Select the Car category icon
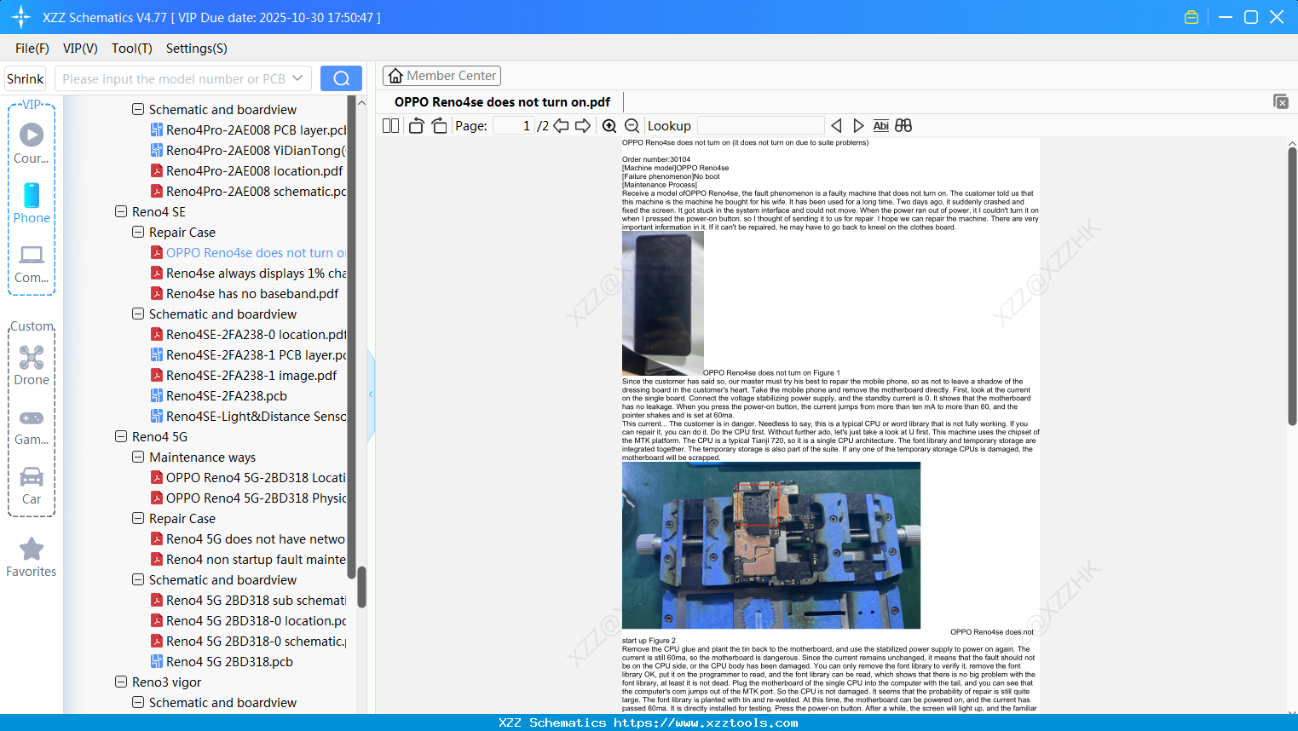This screenshot has width=1298, height=731. click(x=32, y=485)
